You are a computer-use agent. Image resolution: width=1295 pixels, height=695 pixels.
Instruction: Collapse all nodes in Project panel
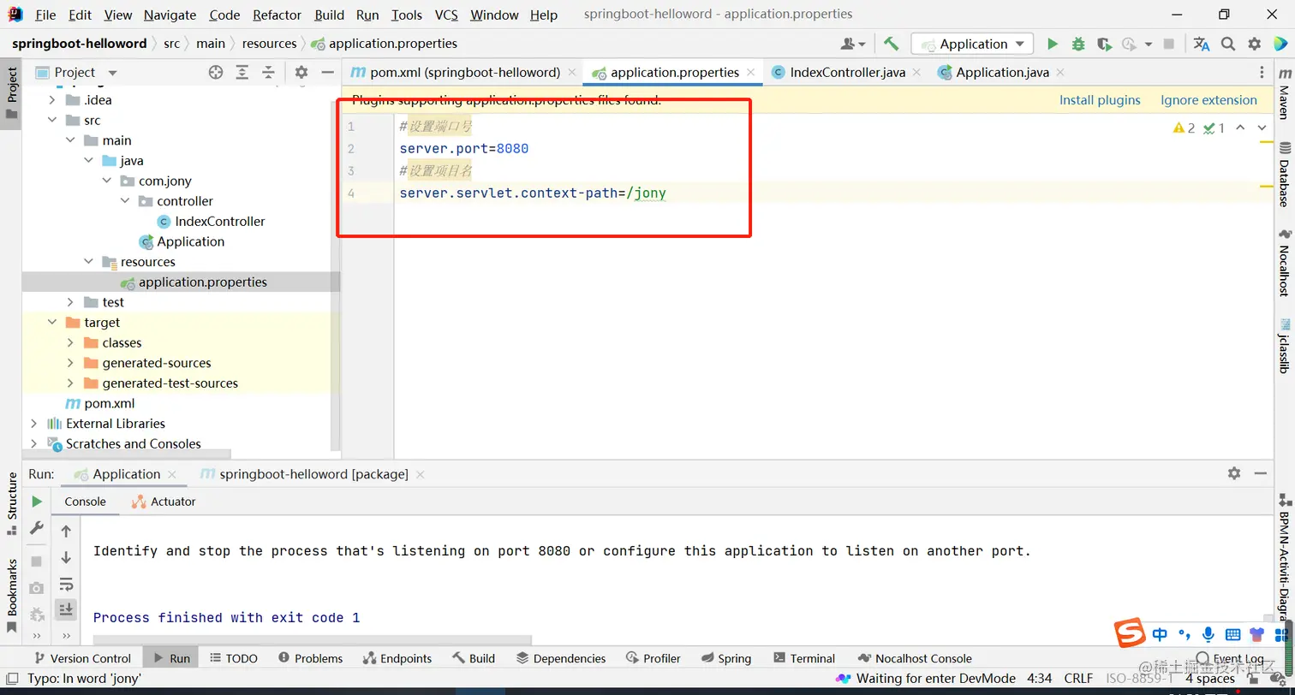pyautogui.click(x=268, y=73)
